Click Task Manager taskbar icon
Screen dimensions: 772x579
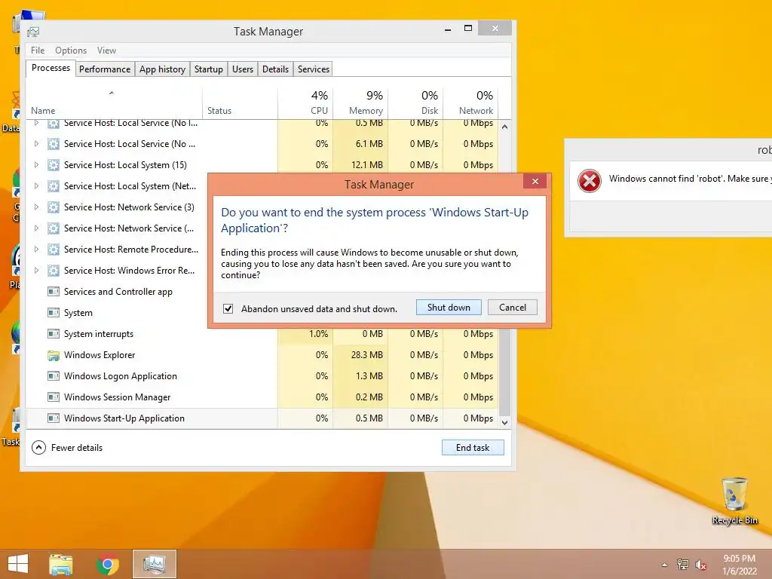coord(154,564)
